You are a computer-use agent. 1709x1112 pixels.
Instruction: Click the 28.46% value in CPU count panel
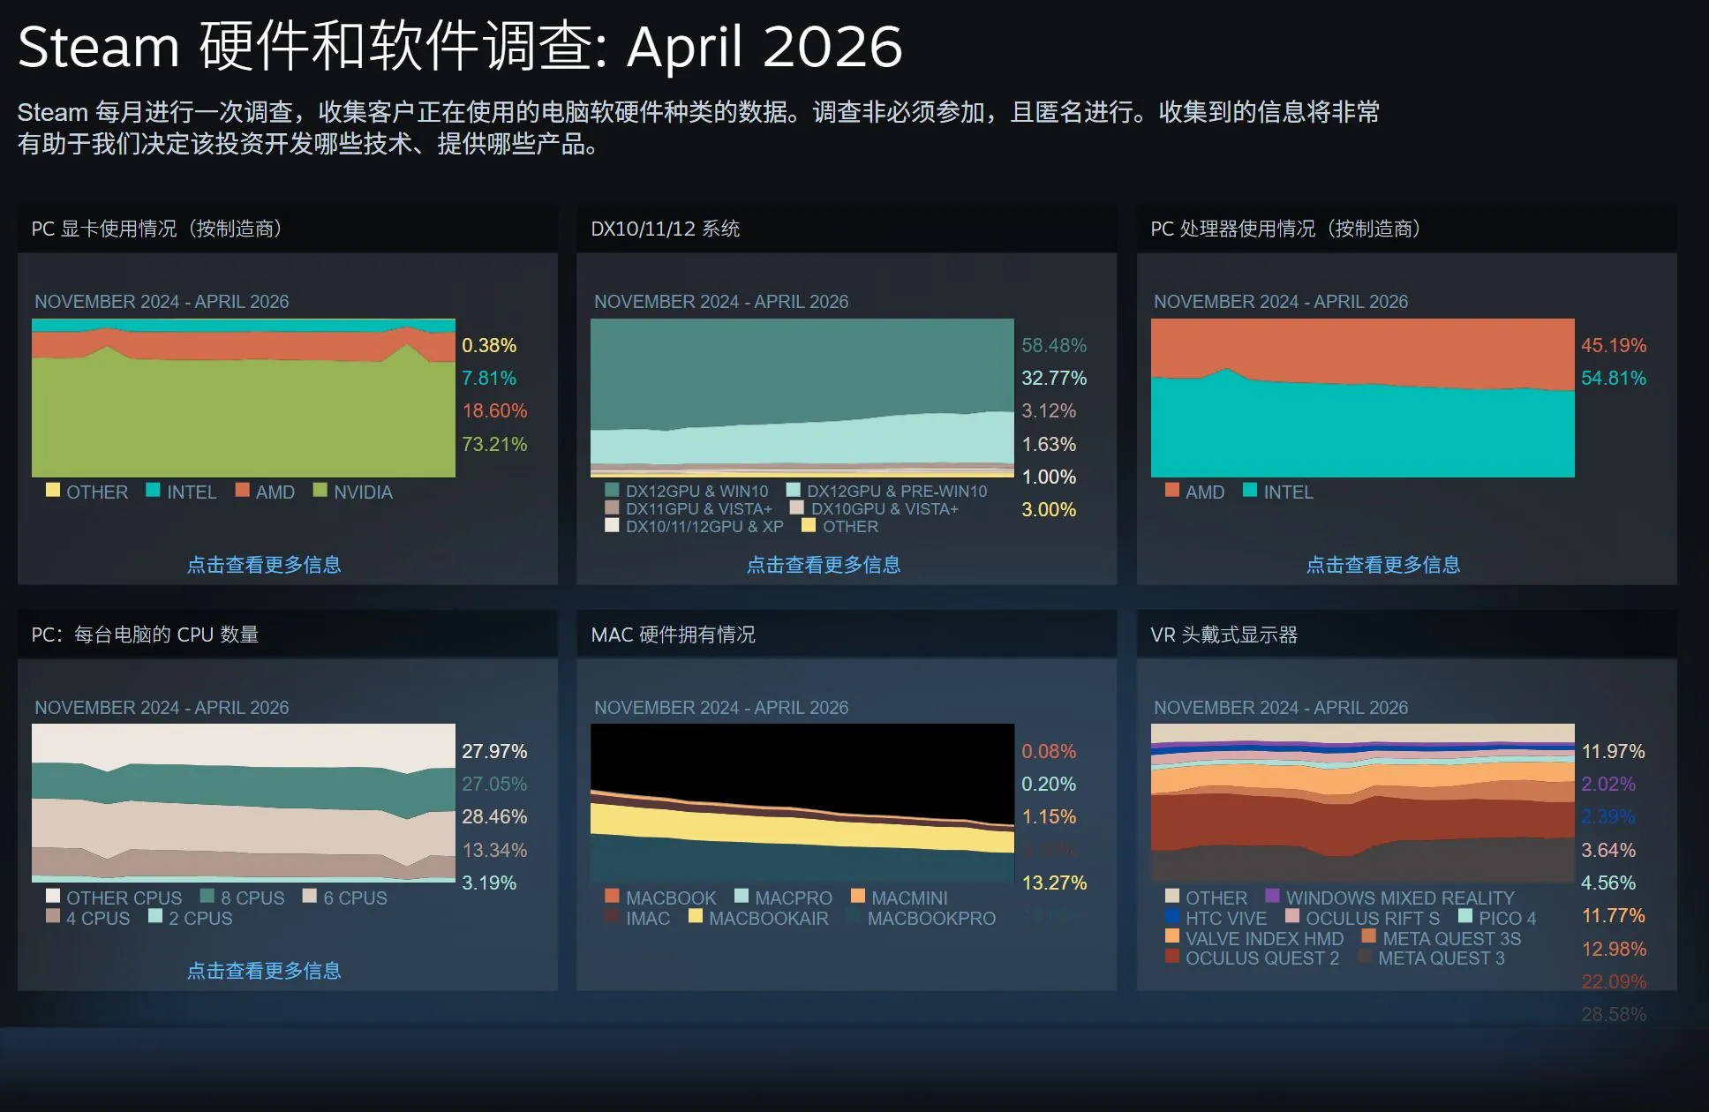pos(494,817)
